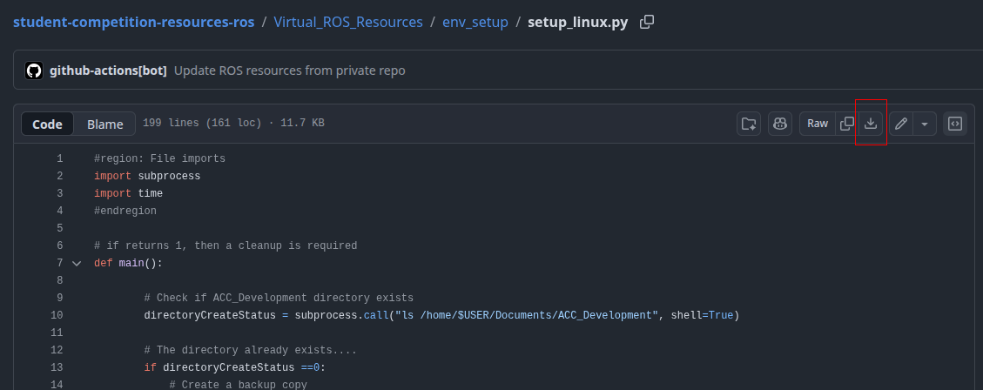Copy raw file contents to clipboard
The image size is (983, 390).
click(x=846, y=124)
